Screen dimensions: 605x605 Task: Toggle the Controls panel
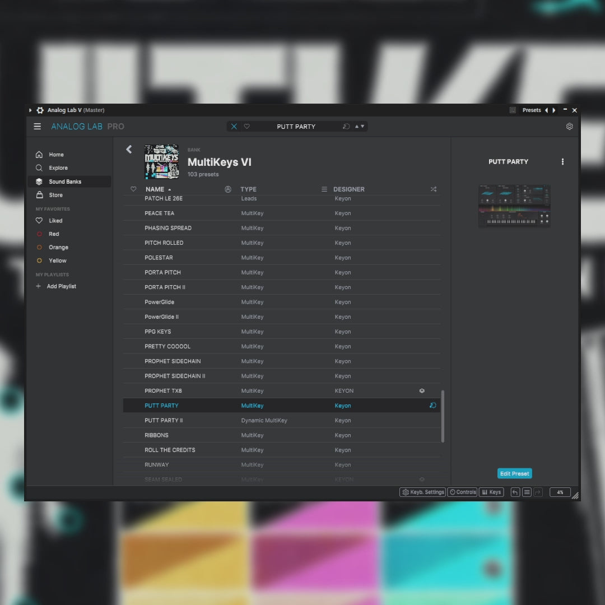pyautogui.click(x=462, y=492)
